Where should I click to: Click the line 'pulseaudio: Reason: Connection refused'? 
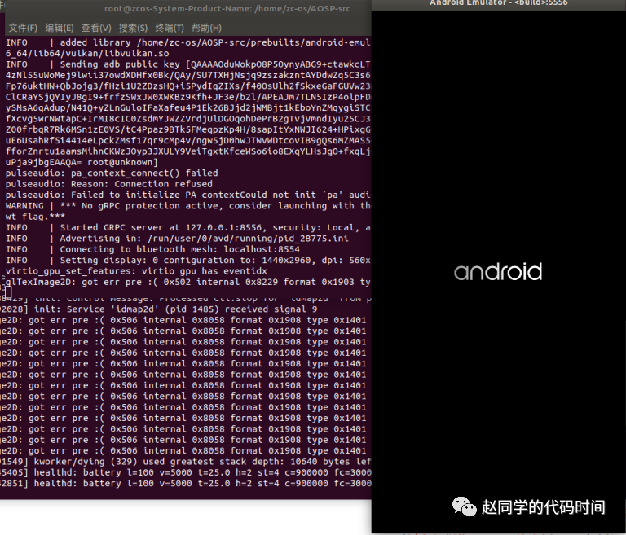pyautogui.click(x=109, y=184)
